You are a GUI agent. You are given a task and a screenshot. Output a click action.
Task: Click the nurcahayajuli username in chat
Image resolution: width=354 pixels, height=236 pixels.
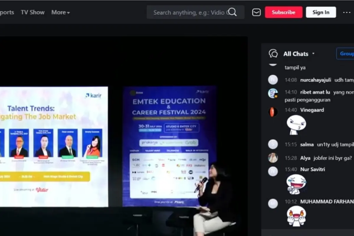pos(316,80)
